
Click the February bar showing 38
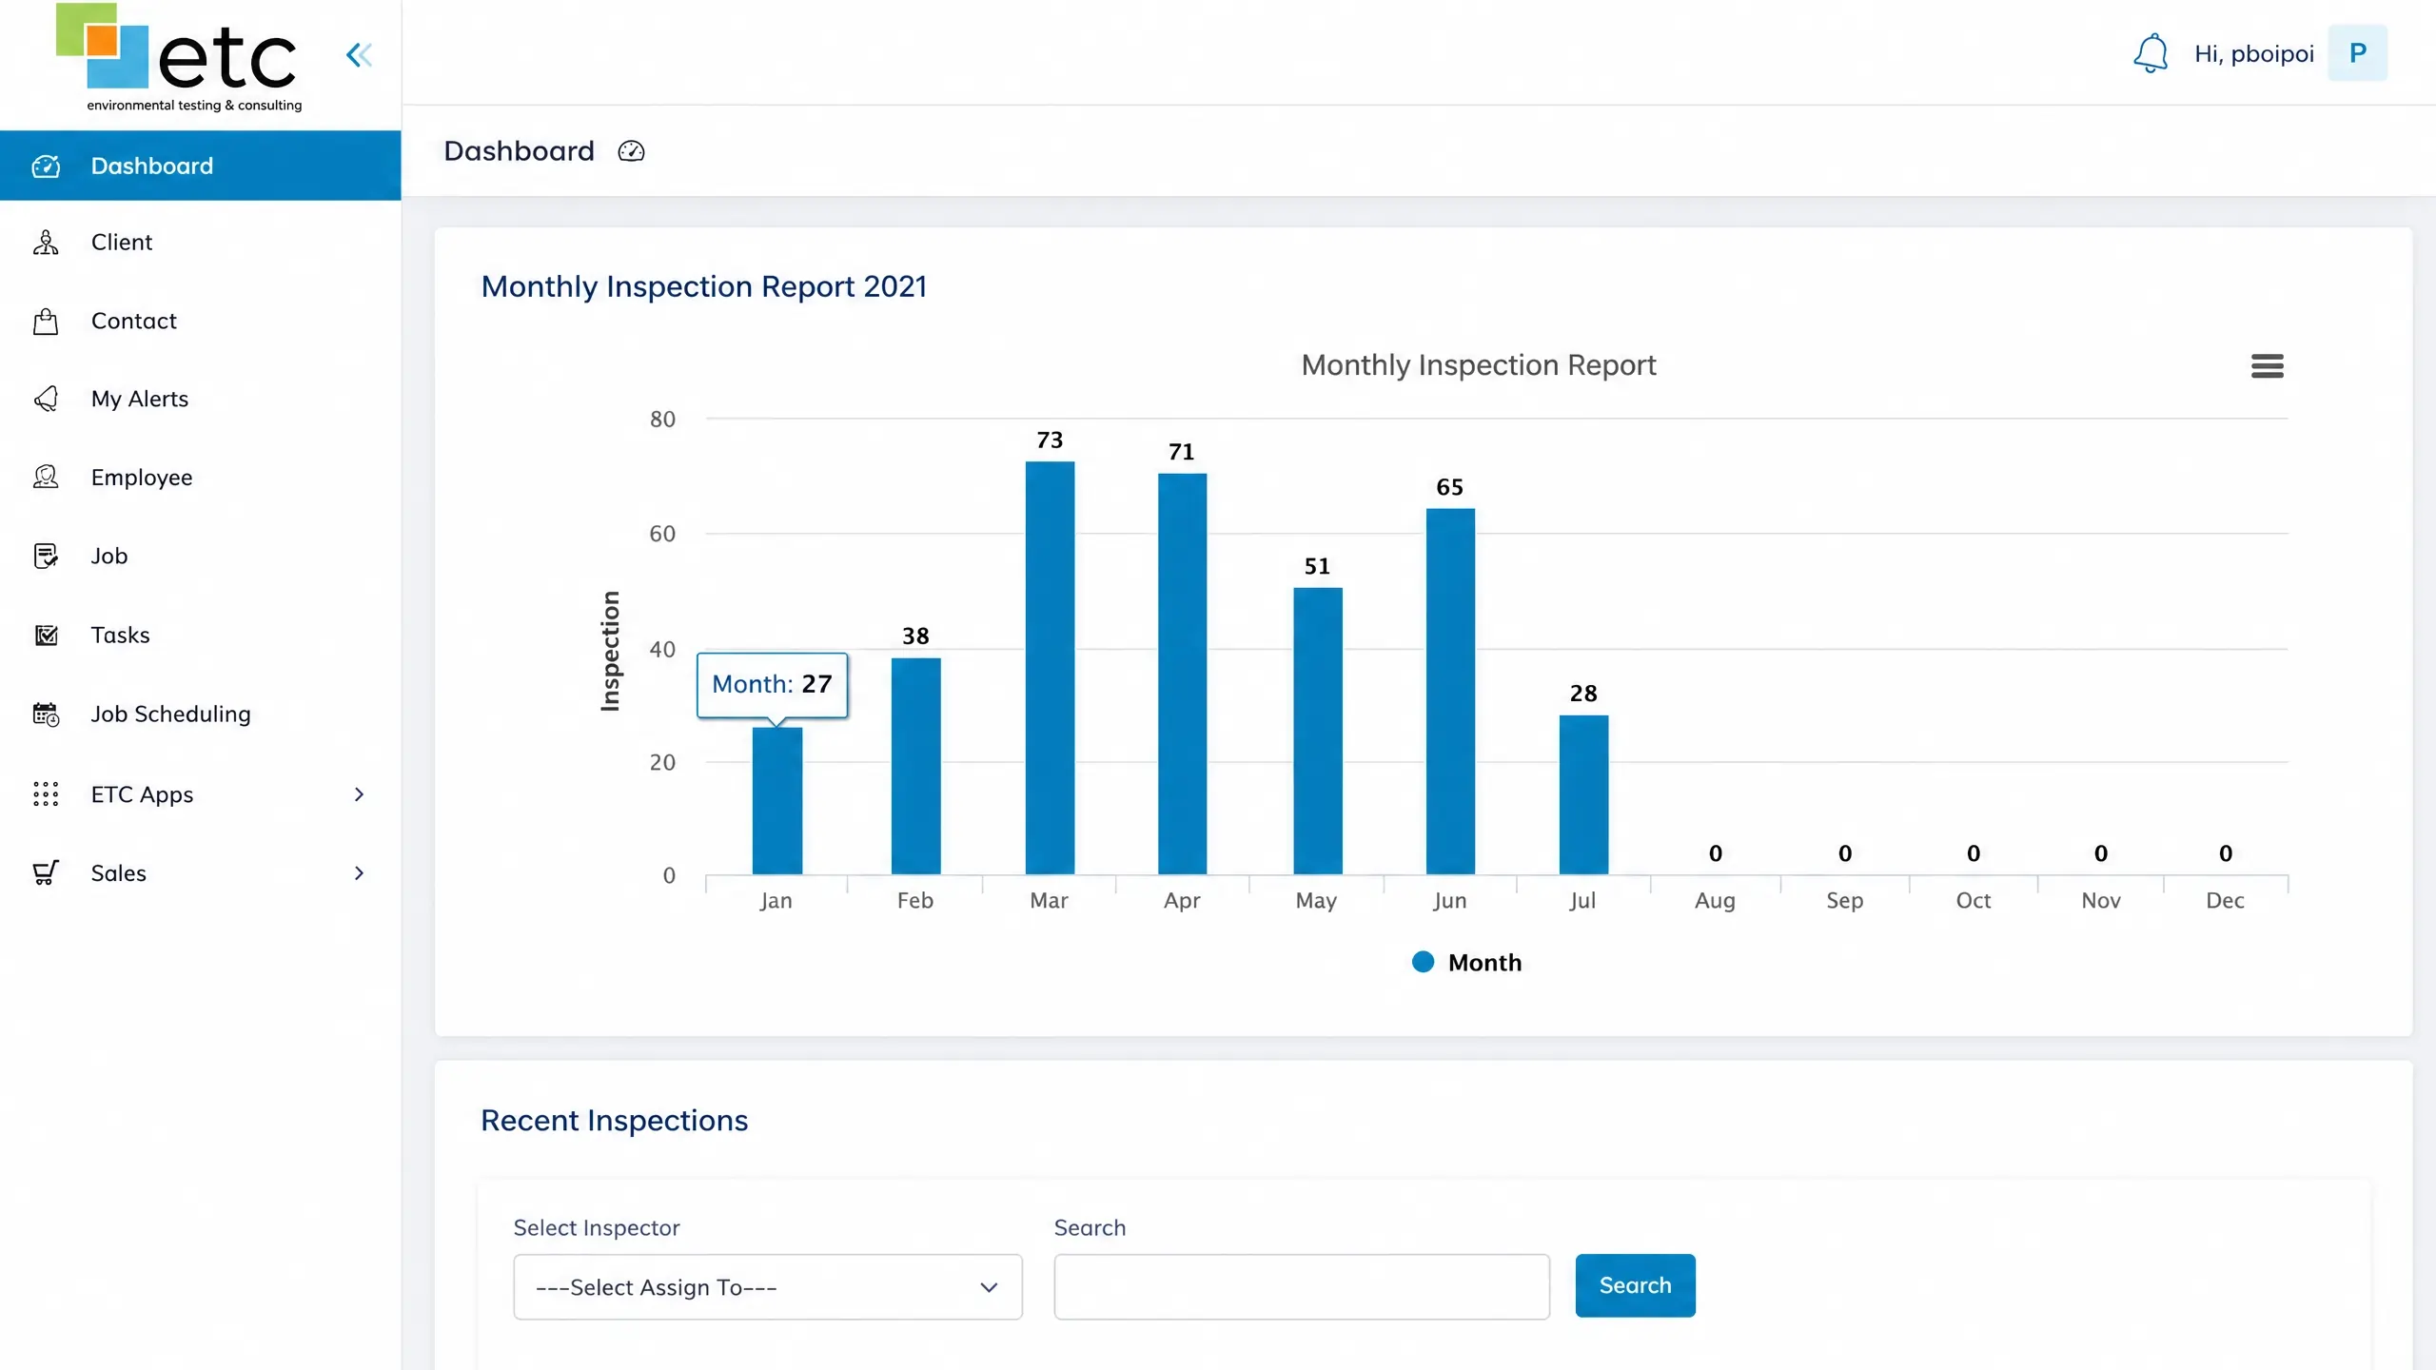(915, 766)
